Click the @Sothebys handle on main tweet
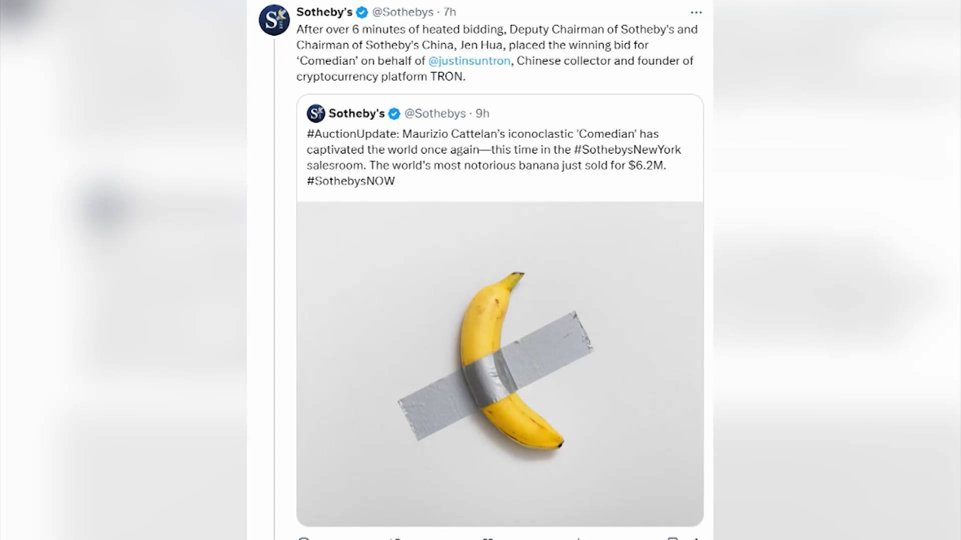Viewport: 961px width, 540px height. pyautogui.click(x=402, y=12)
